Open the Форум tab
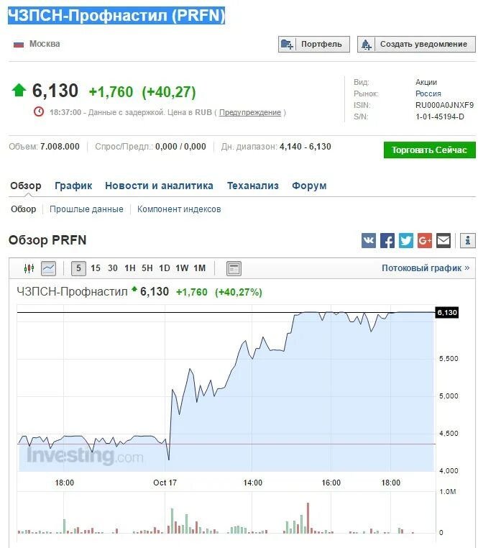Image resolution: width=478 pixels, height=548 pixels. (x=309, y=186)
